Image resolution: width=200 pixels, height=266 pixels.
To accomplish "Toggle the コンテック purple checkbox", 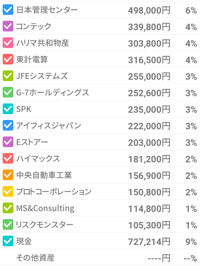I will pyautogui.click(x=8, y=26).
